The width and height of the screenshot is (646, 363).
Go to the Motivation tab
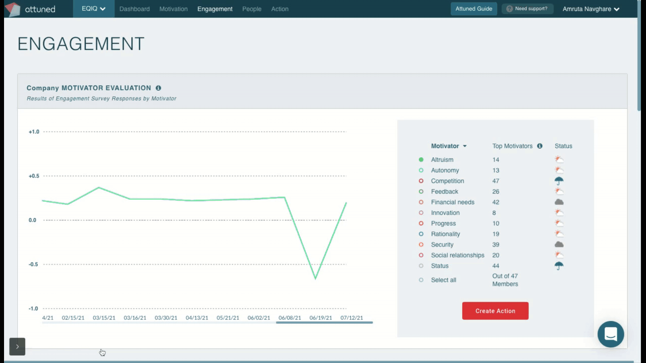[x=173, y=9]
